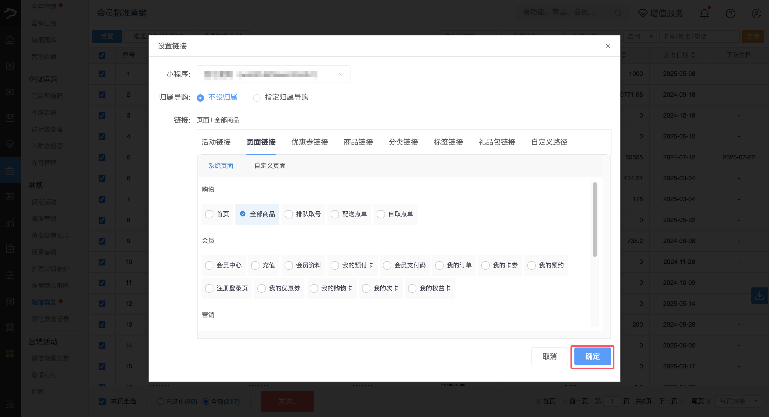Viewport: 769px width, 417px height.
Task: Close the 设置链接 dialog with X icon
Action: click(608, 46)
